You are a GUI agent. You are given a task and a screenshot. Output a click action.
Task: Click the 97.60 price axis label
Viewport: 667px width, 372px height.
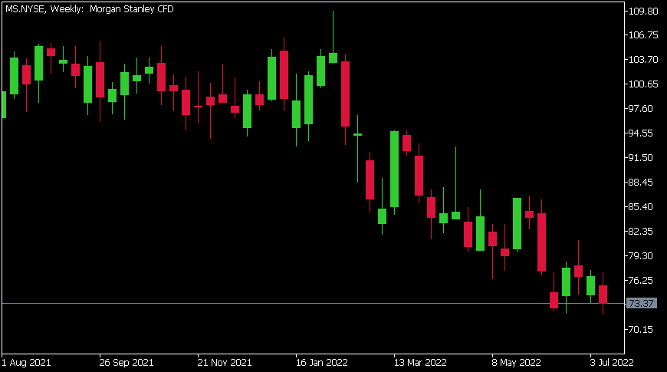click(x=641, y=109)
